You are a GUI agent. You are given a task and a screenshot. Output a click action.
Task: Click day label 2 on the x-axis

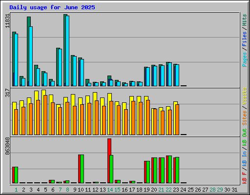tap(23, 190)
